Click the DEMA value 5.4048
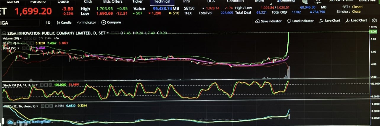The image size is (380, 126). click(x=41, y=48)
